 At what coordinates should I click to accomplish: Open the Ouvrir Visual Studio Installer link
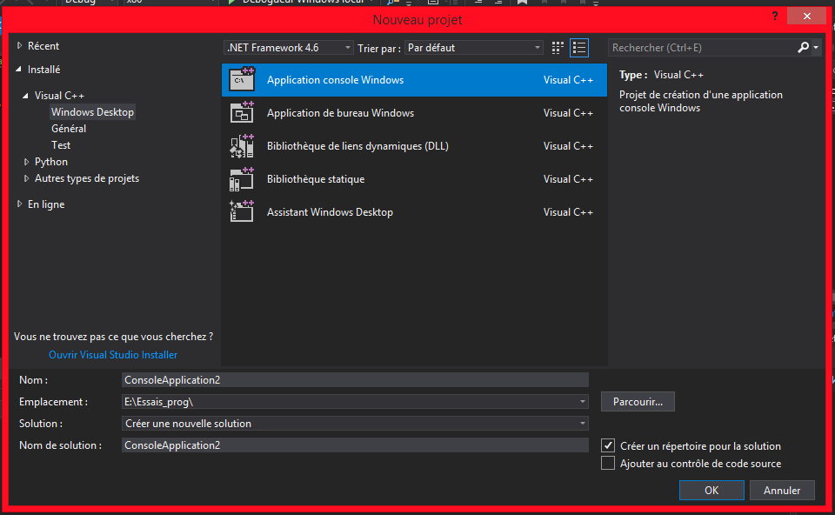click(x=113, y=355)
